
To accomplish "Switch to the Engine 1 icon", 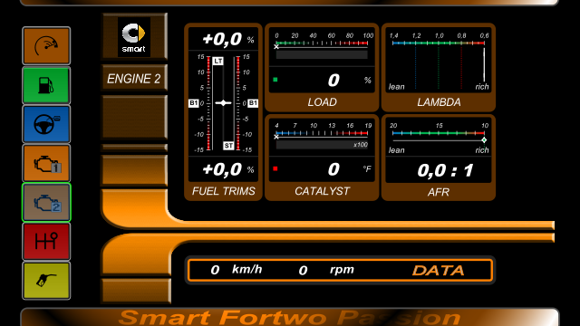I will click(x=46, y=163).
